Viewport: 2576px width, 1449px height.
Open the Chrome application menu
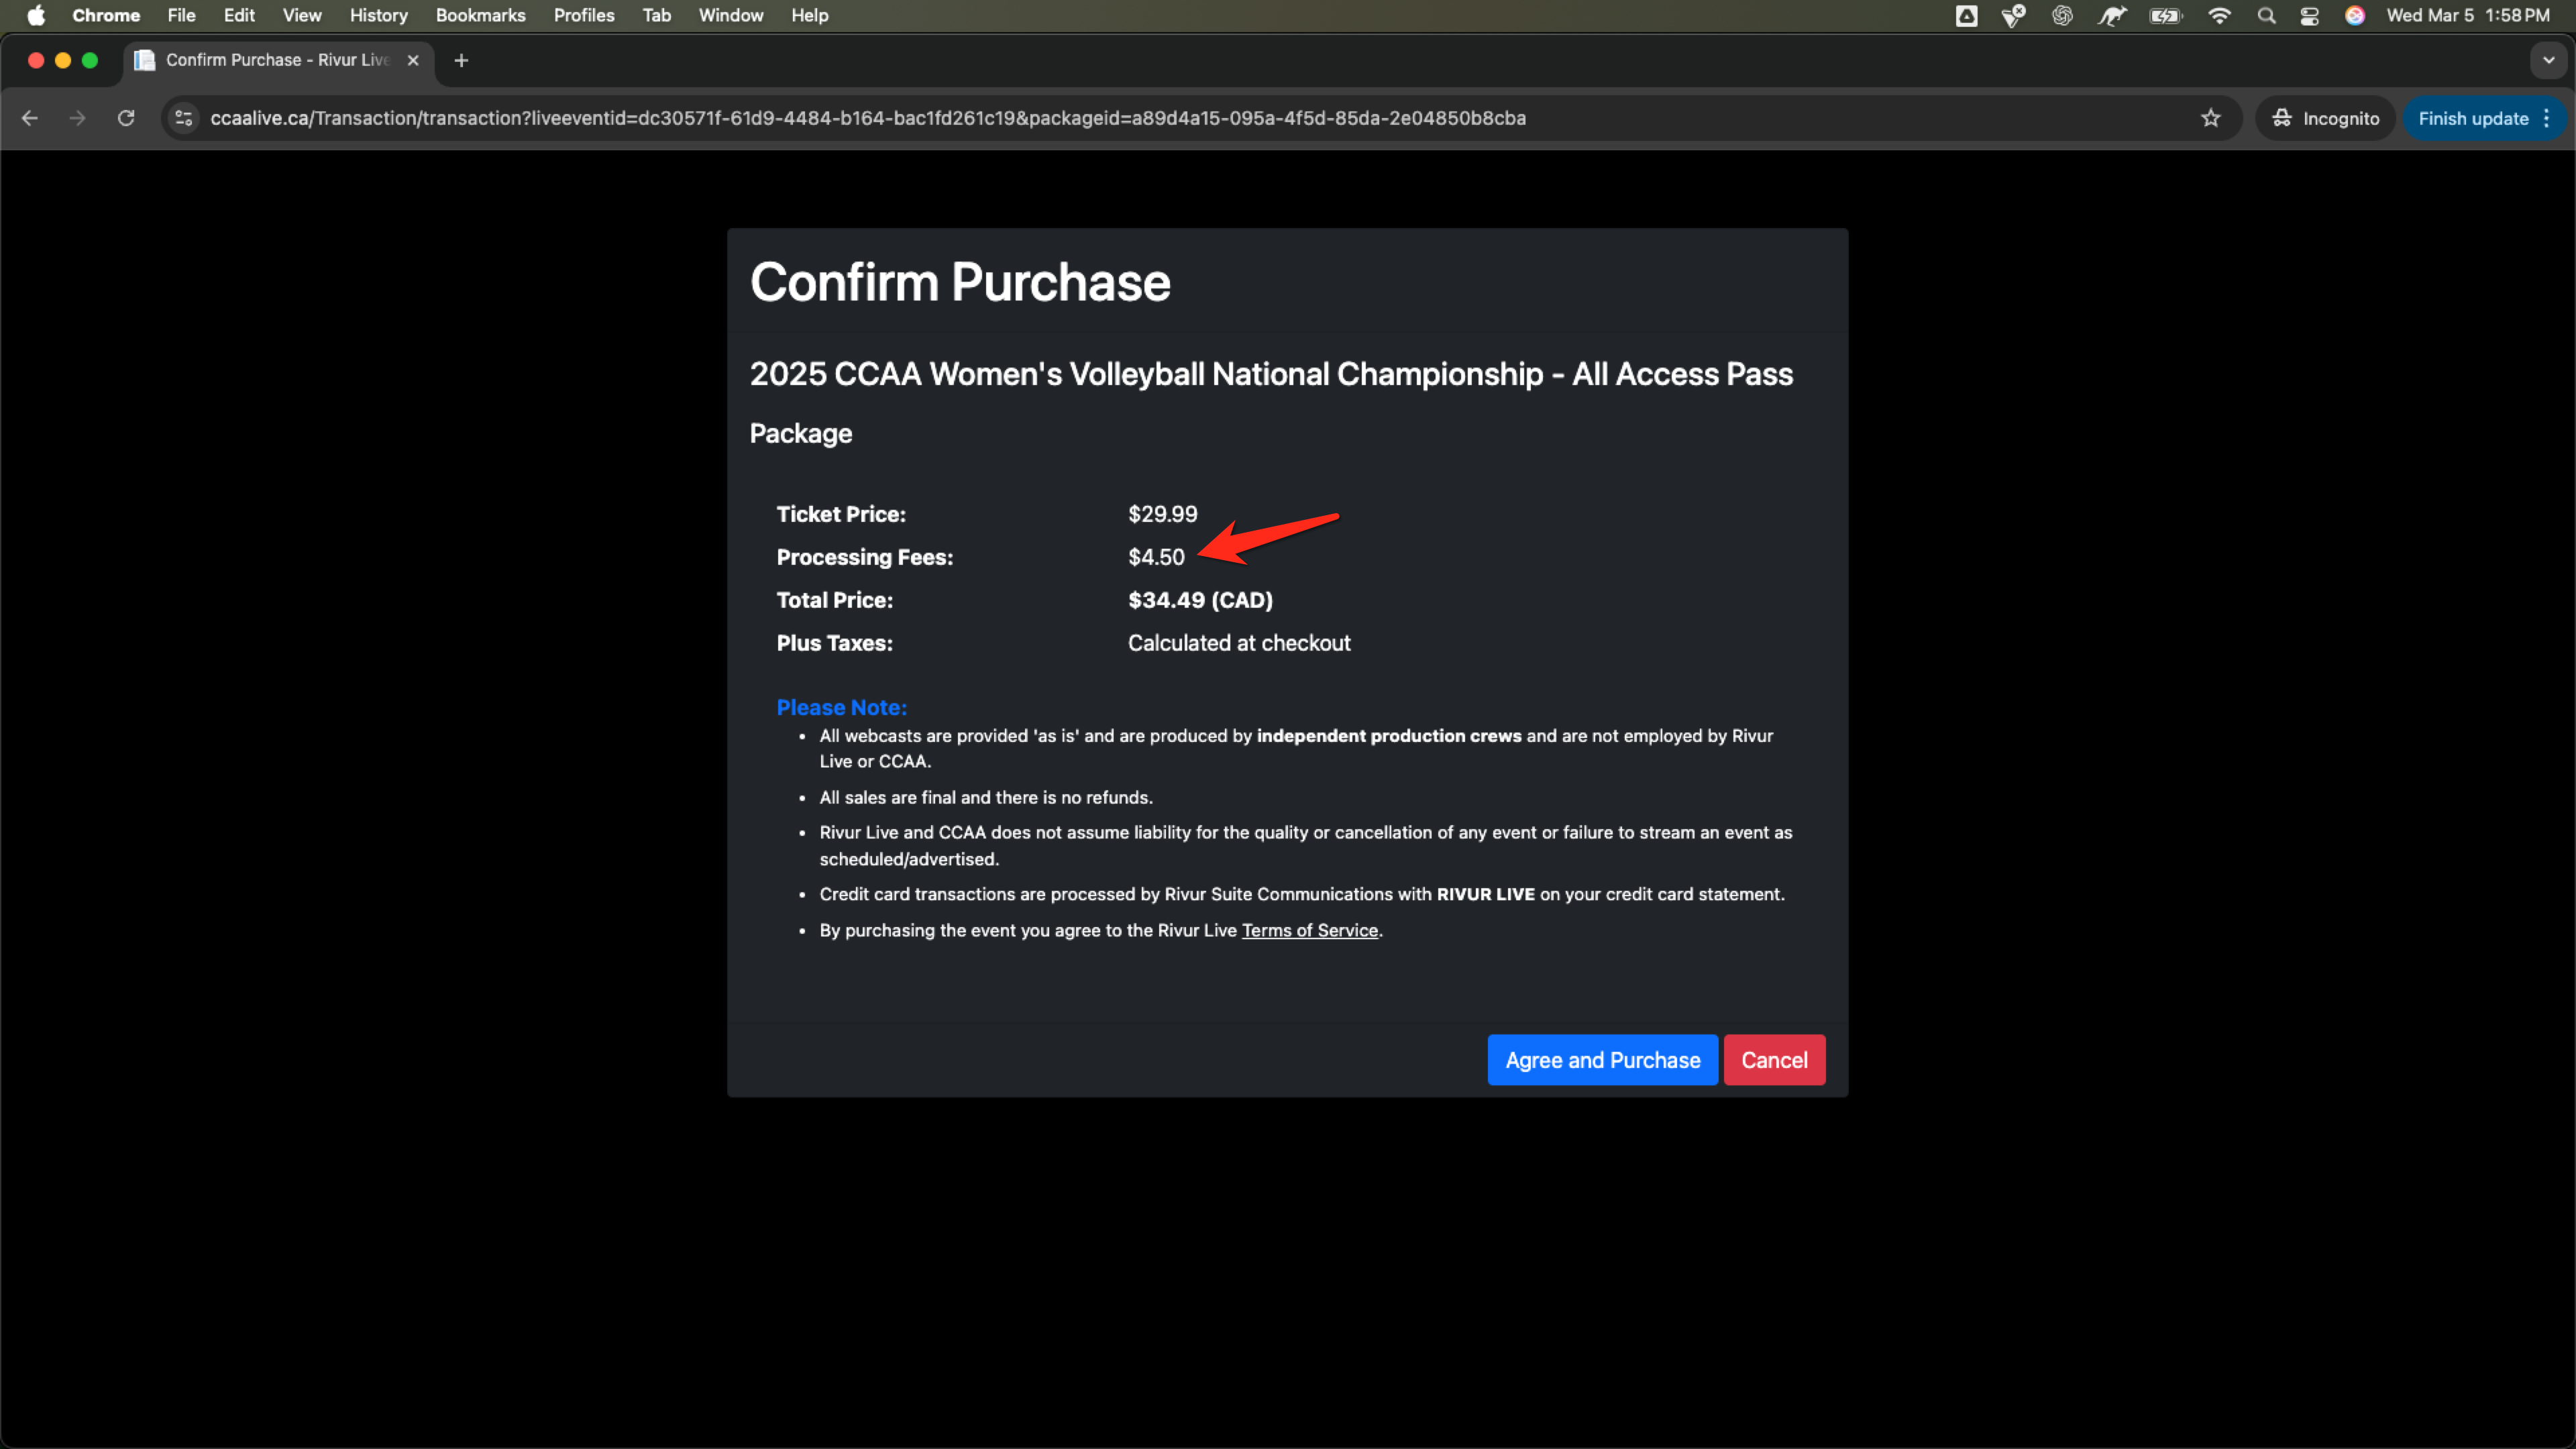click(x=106, y=15)
